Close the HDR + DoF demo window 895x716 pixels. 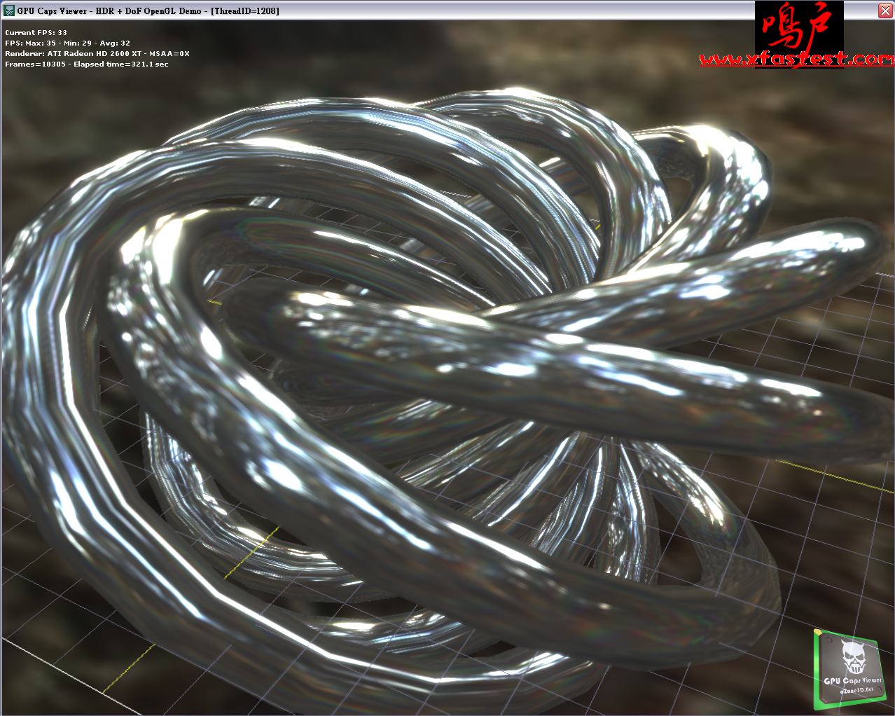click(884, 11)
